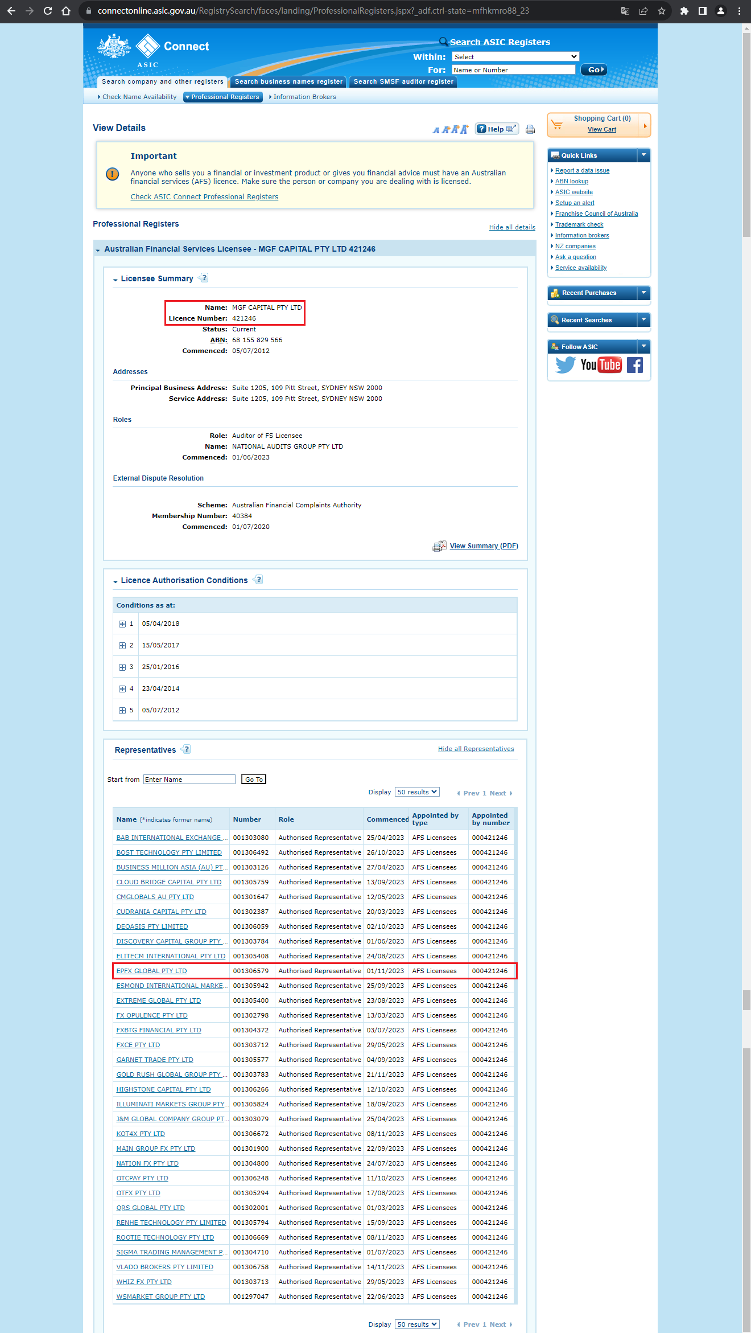Click the browser back arrow

(11, 11)
